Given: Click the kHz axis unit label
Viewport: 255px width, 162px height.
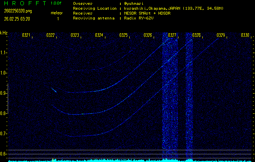Looking at the screenshot, I should coord(4,33).
